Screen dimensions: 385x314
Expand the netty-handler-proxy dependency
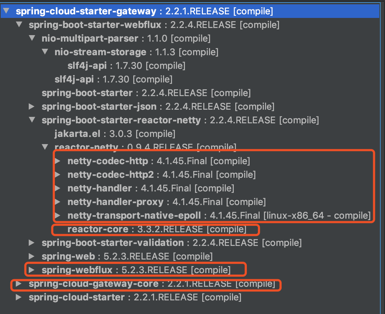57,202
